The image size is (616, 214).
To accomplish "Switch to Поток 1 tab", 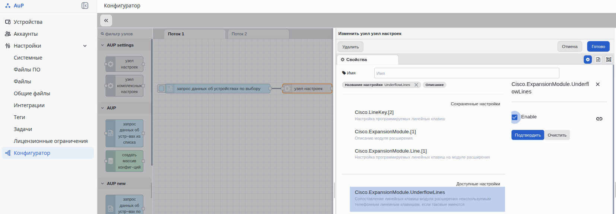I will pos(194,34).
